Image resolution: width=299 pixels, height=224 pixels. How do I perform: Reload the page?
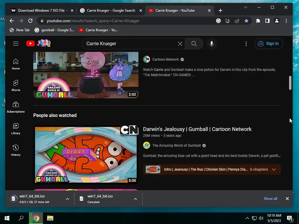tap(30, 21)
